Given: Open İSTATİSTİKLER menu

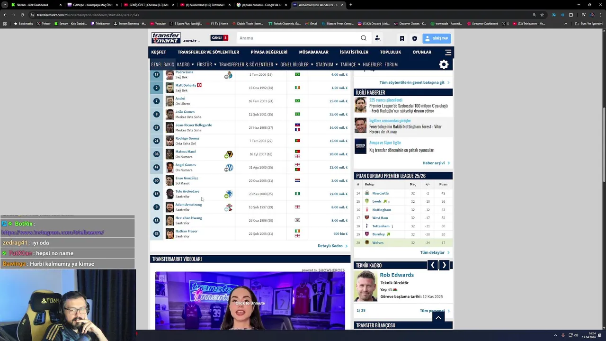Looking at the screenshot, I should tap(354, 52).
